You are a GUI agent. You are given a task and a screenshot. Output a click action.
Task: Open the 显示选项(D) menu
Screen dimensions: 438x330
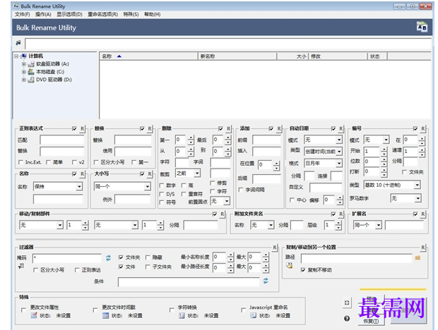[x=69, y=14]
